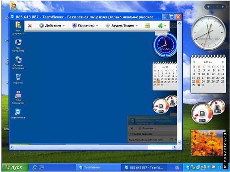
Task: Open Мой компьютер icon on remote desktop
Action: coord(18,46)
